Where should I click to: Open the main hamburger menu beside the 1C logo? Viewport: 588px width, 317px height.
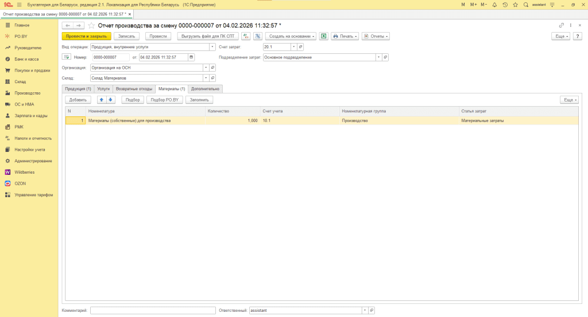pyautogui.click(x=19, y=5)
